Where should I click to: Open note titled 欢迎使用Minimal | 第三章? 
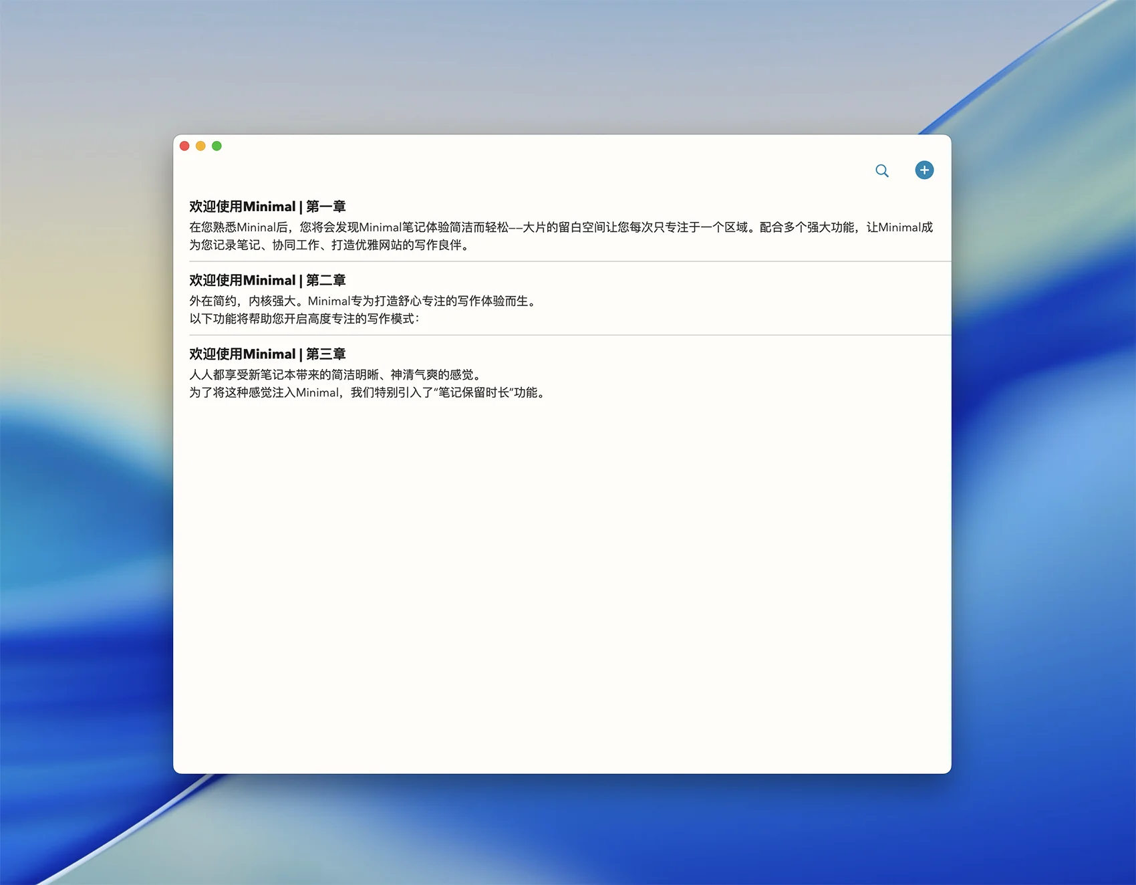tap(267, 354)
